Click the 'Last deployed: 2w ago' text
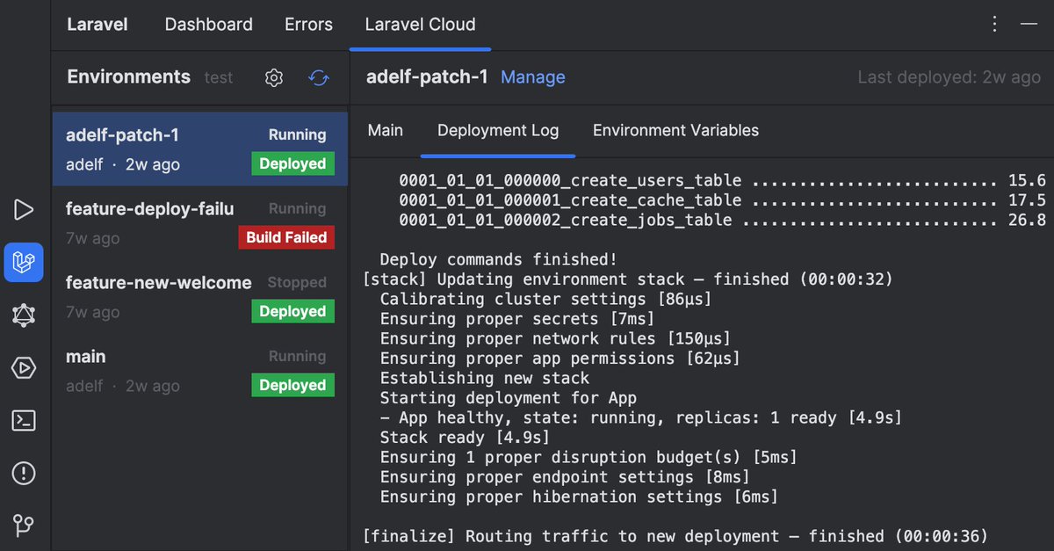1054x551 pixels. click(949, 77)
